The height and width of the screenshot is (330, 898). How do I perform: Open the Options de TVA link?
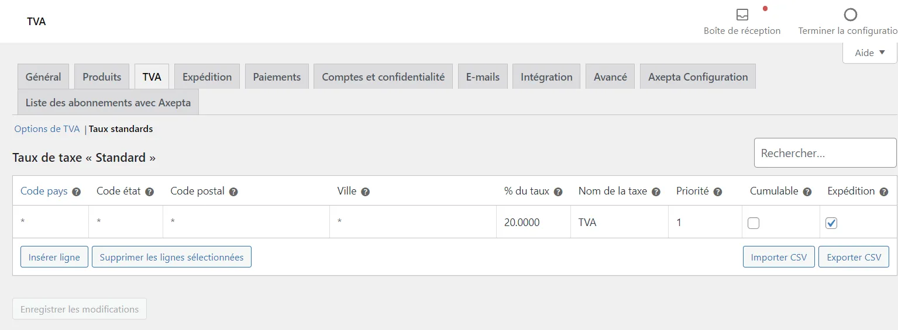(47, 129)
